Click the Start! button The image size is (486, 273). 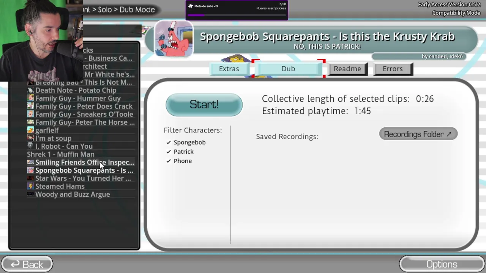(x=204, y=105)
